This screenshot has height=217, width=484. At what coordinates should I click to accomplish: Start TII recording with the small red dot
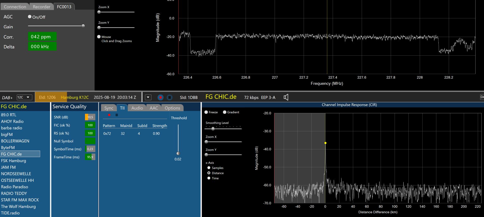click(x=109, y=115)
